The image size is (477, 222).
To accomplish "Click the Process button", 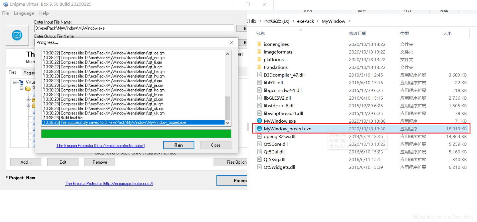I will click(x=232, y=180).
